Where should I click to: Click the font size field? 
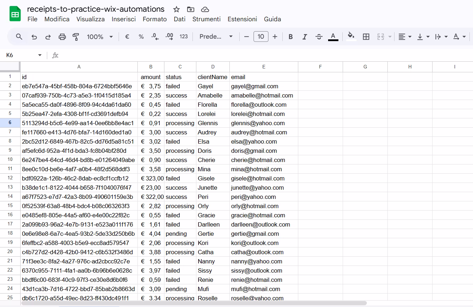261,37
